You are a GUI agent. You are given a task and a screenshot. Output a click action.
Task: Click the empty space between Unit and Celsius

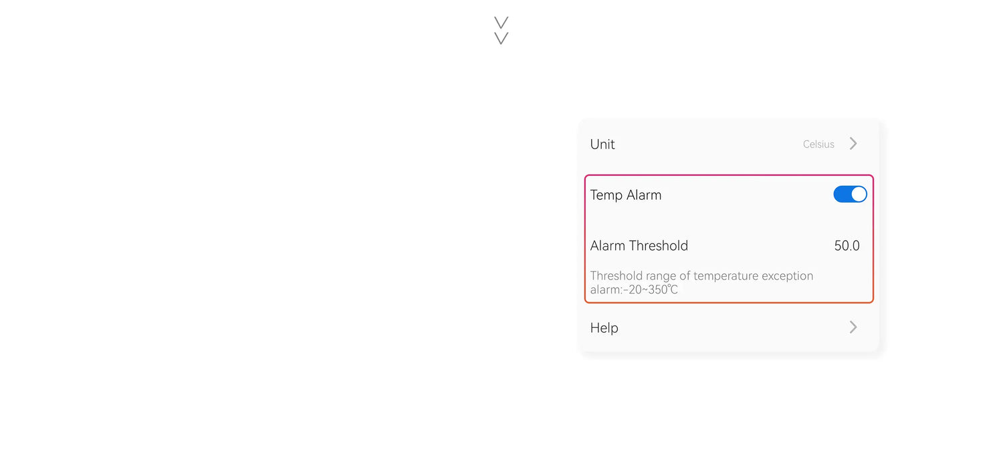point(709,144)
